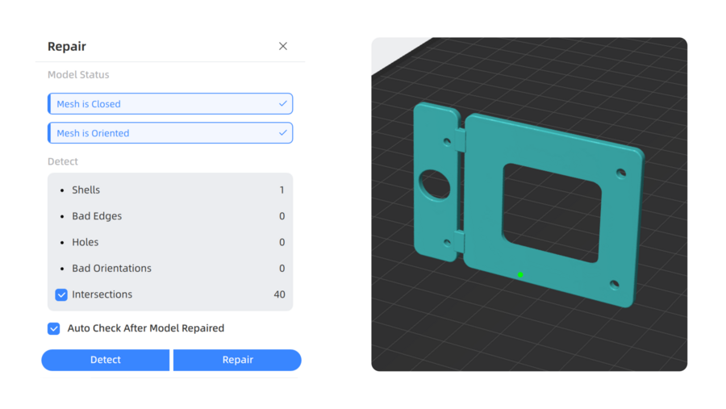Select the Mesh is Closed status bar
Screen dimensions: 726x409
click(170, 104)
